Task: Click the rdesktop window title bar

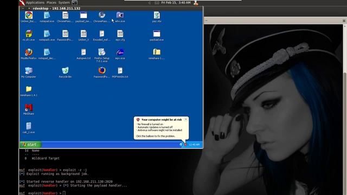Action: pos(111,9)
